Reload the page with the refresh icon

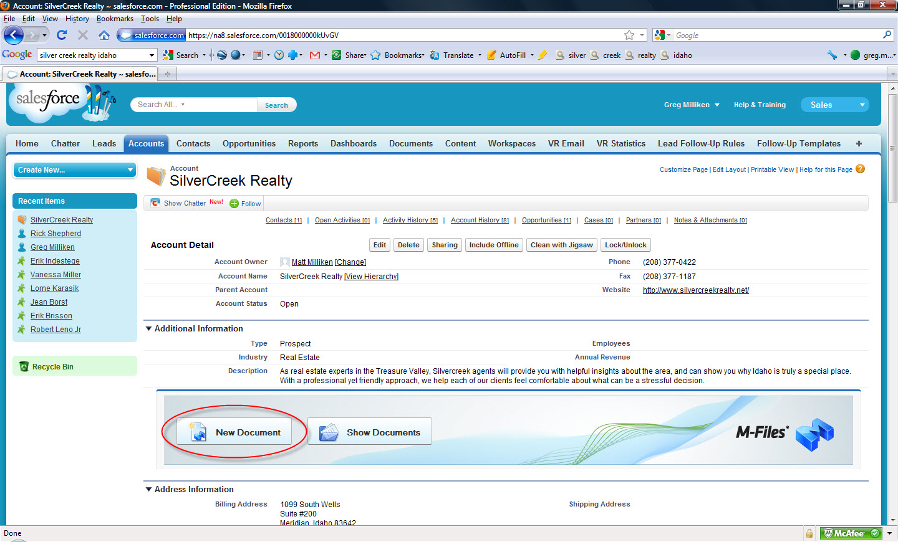coord(62,35)
